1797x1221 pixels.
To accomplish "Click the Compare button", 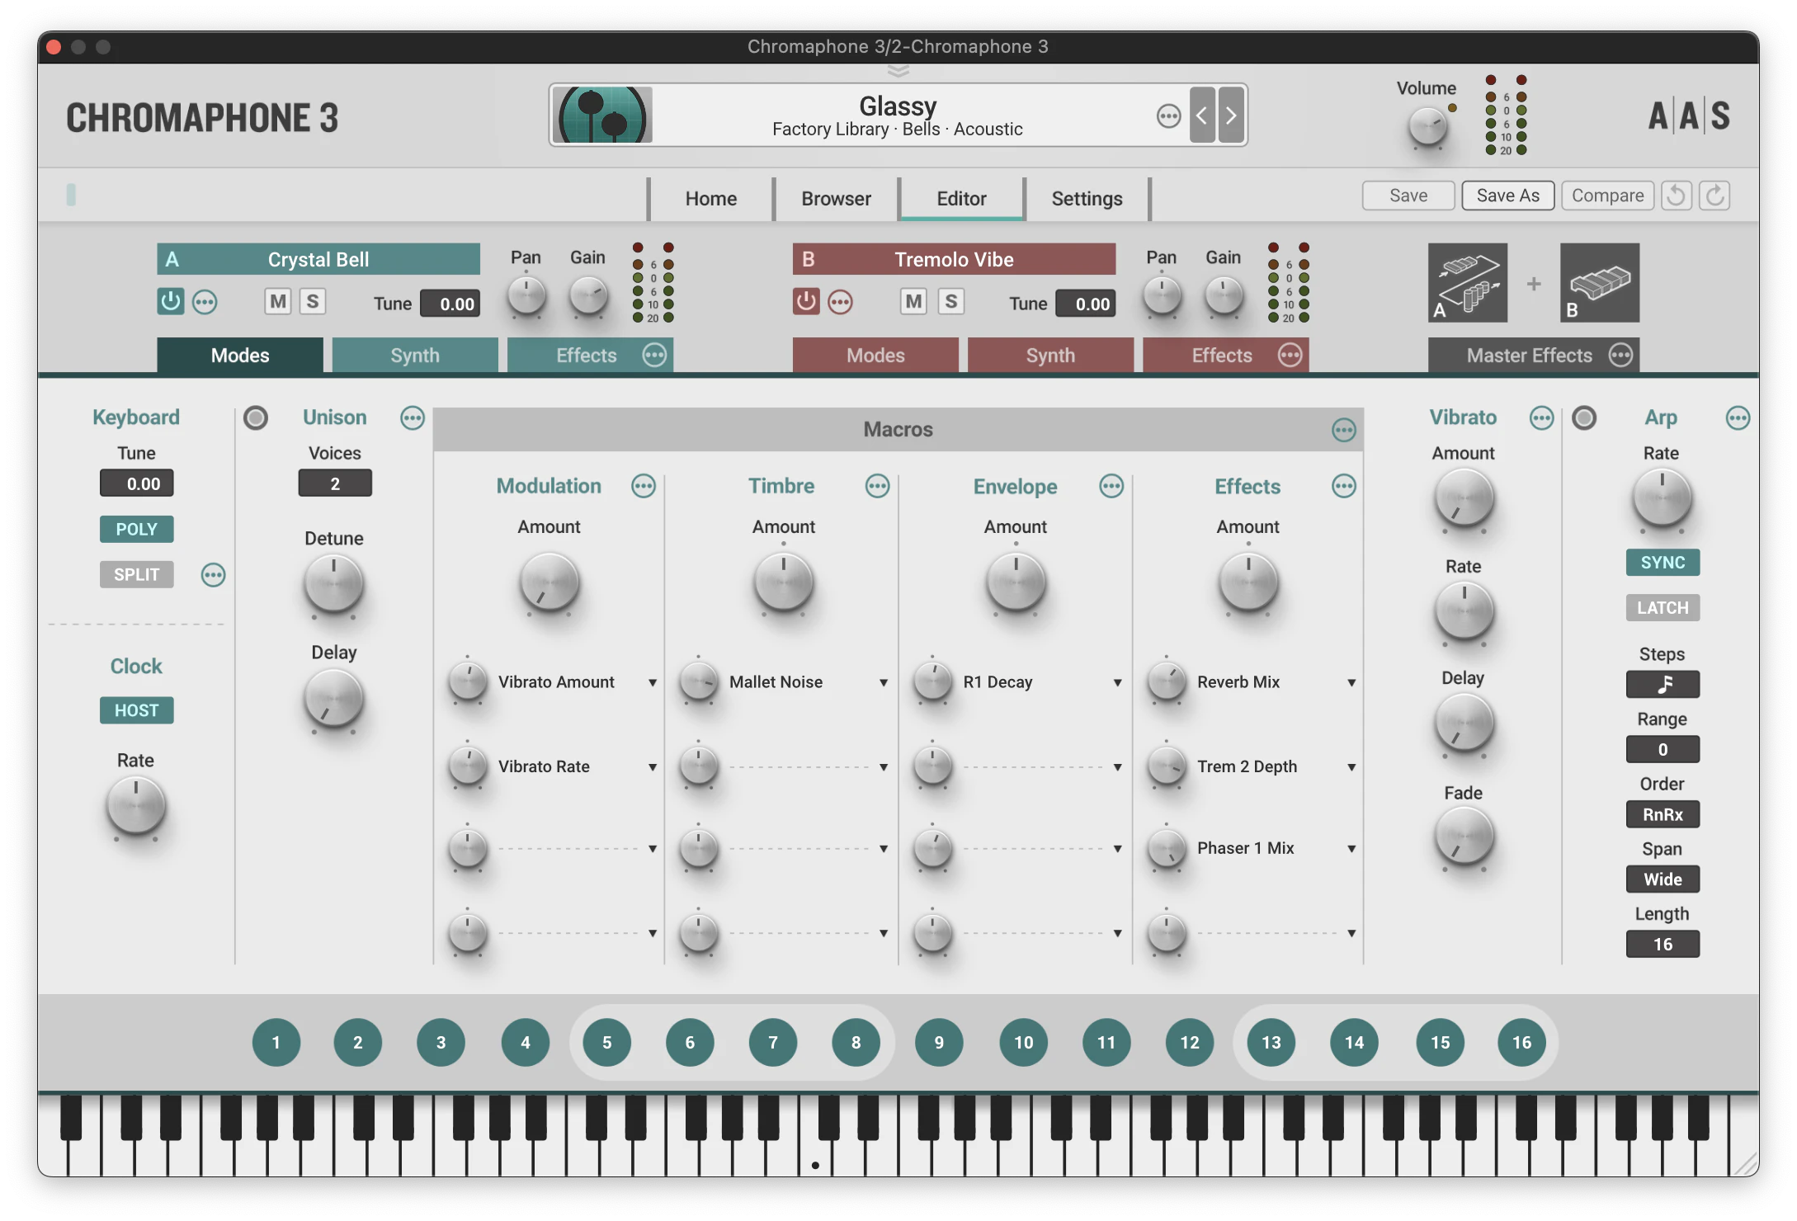I will (1608, 196).
